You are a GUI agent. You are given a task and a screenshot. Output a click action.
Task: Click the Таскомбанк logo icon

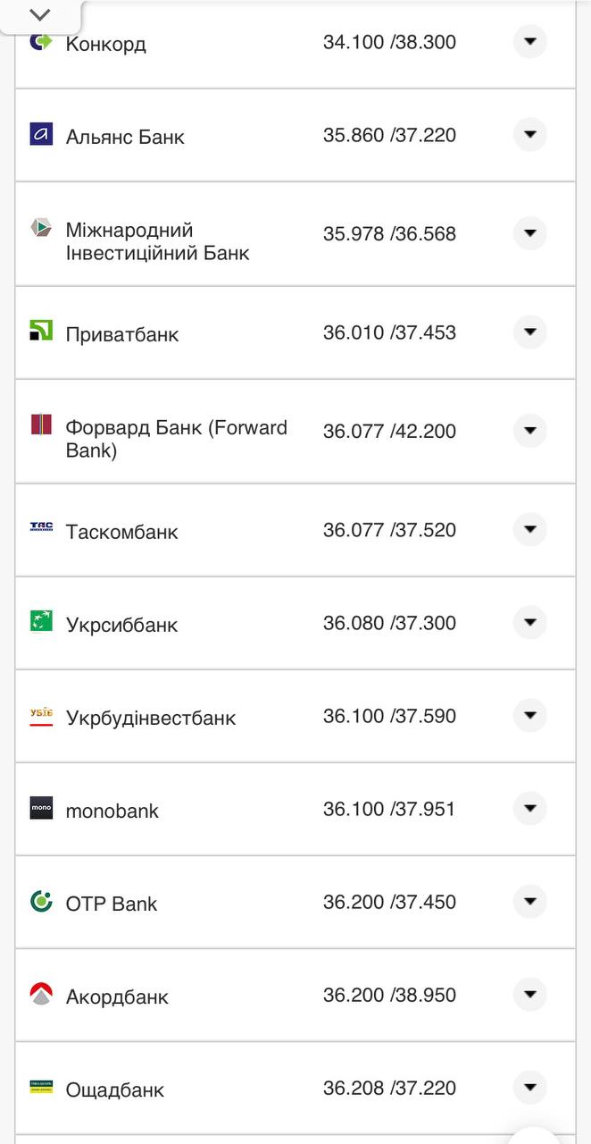tap(41, 528)
